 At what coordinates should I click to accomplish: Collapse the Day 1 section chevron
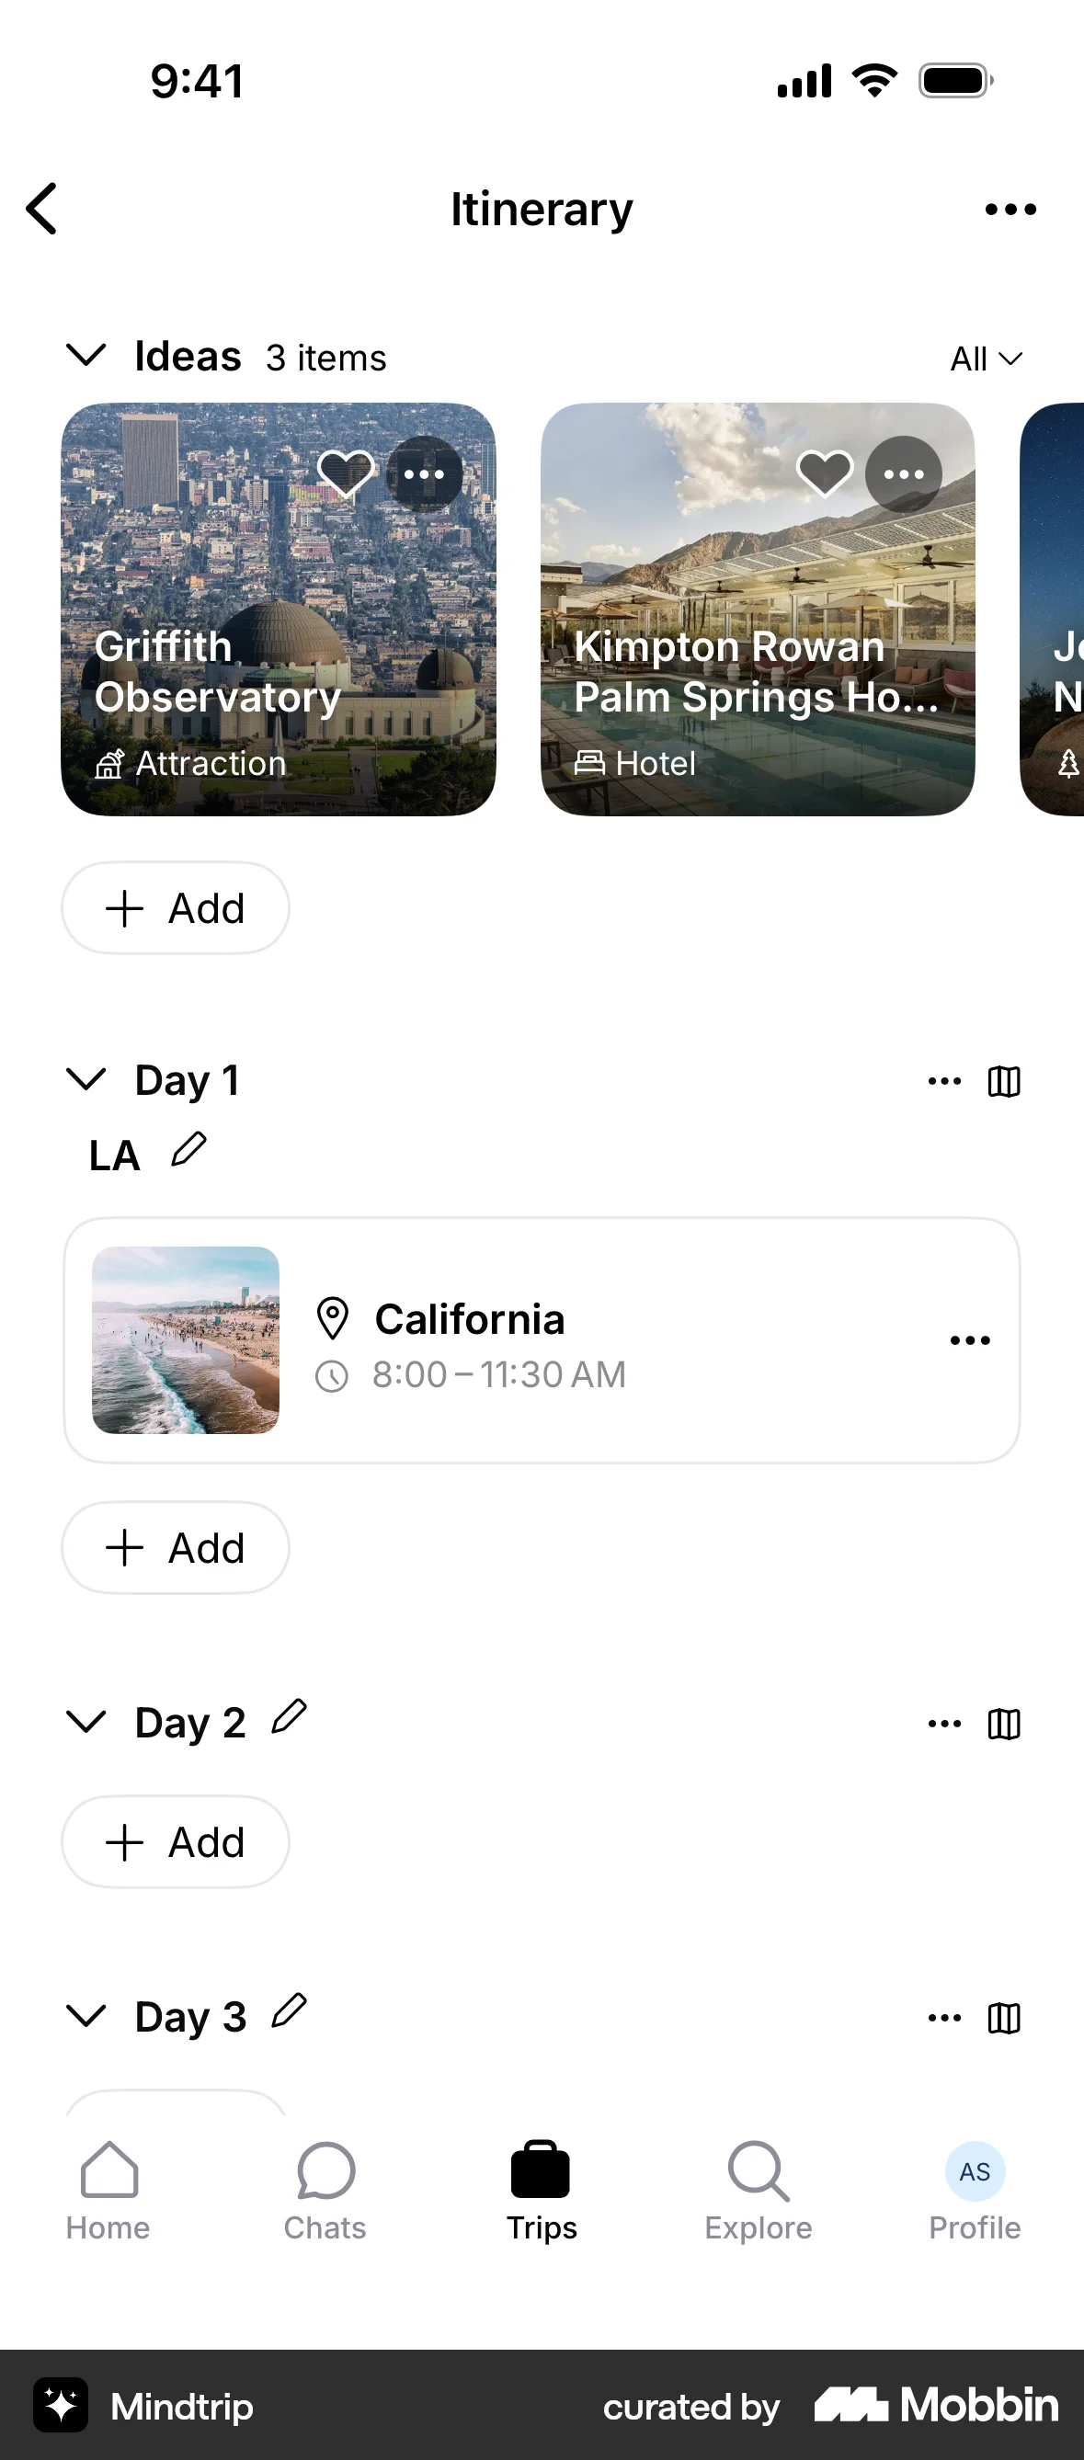[86, 1078]
